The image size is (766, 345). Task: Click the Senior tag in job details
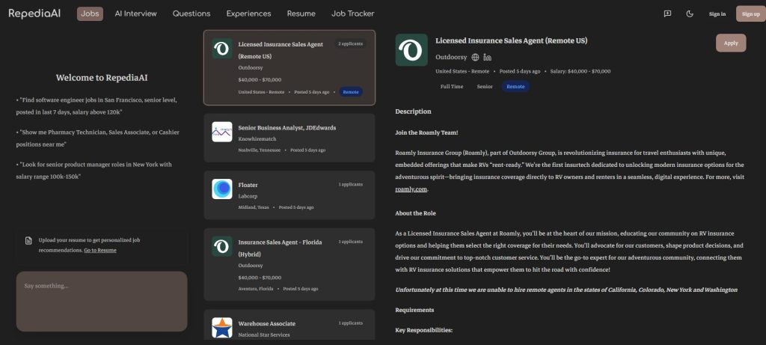485,87
